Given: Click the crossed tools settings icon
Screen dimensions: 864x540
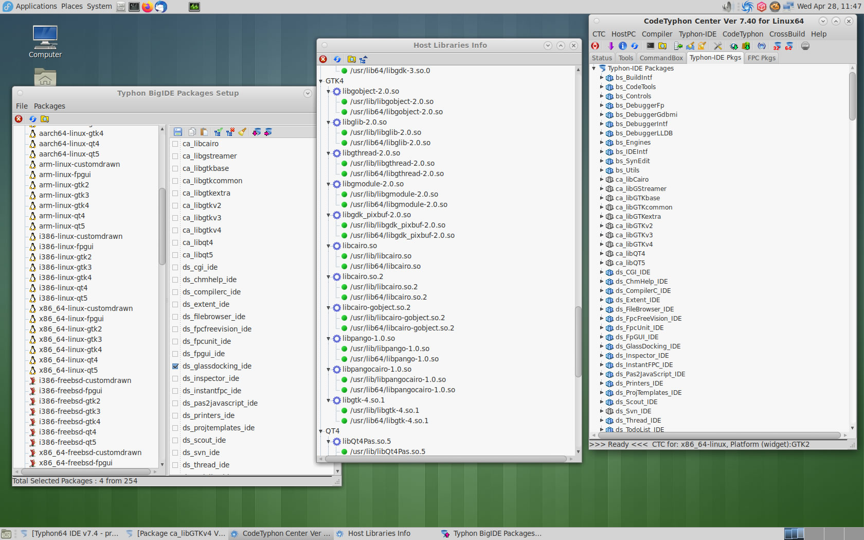Looking at the screenshot, I should coord(718,46).
